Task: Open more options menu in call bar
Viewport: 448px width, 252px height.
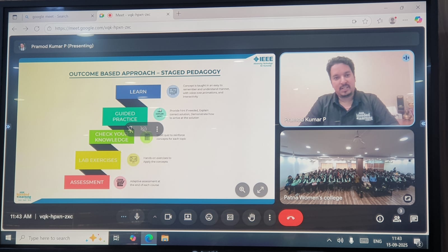Action: pos(270,218)
